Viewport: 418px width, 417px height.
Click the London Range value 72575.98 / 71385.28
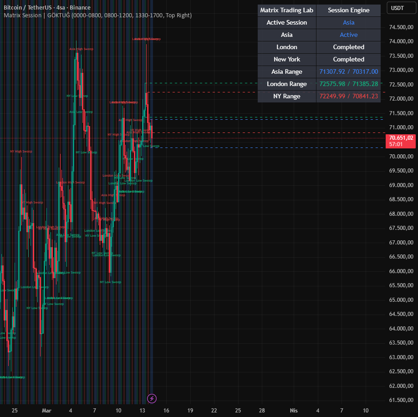[x=348, y=84]
